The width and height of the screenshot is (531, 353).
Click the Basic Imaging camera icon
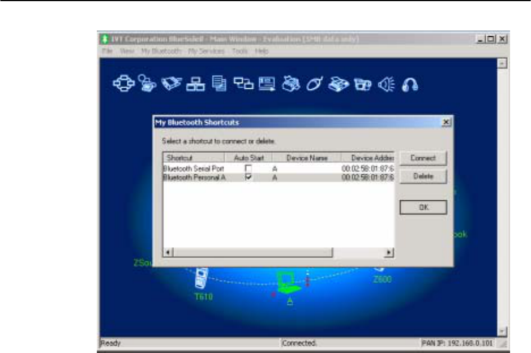click(363, 84)
